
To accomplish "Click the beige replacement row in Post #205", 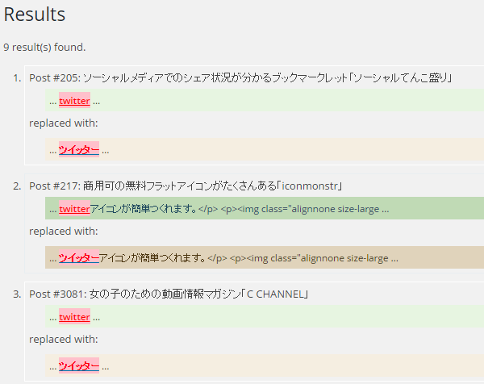I will coord(282,150).
